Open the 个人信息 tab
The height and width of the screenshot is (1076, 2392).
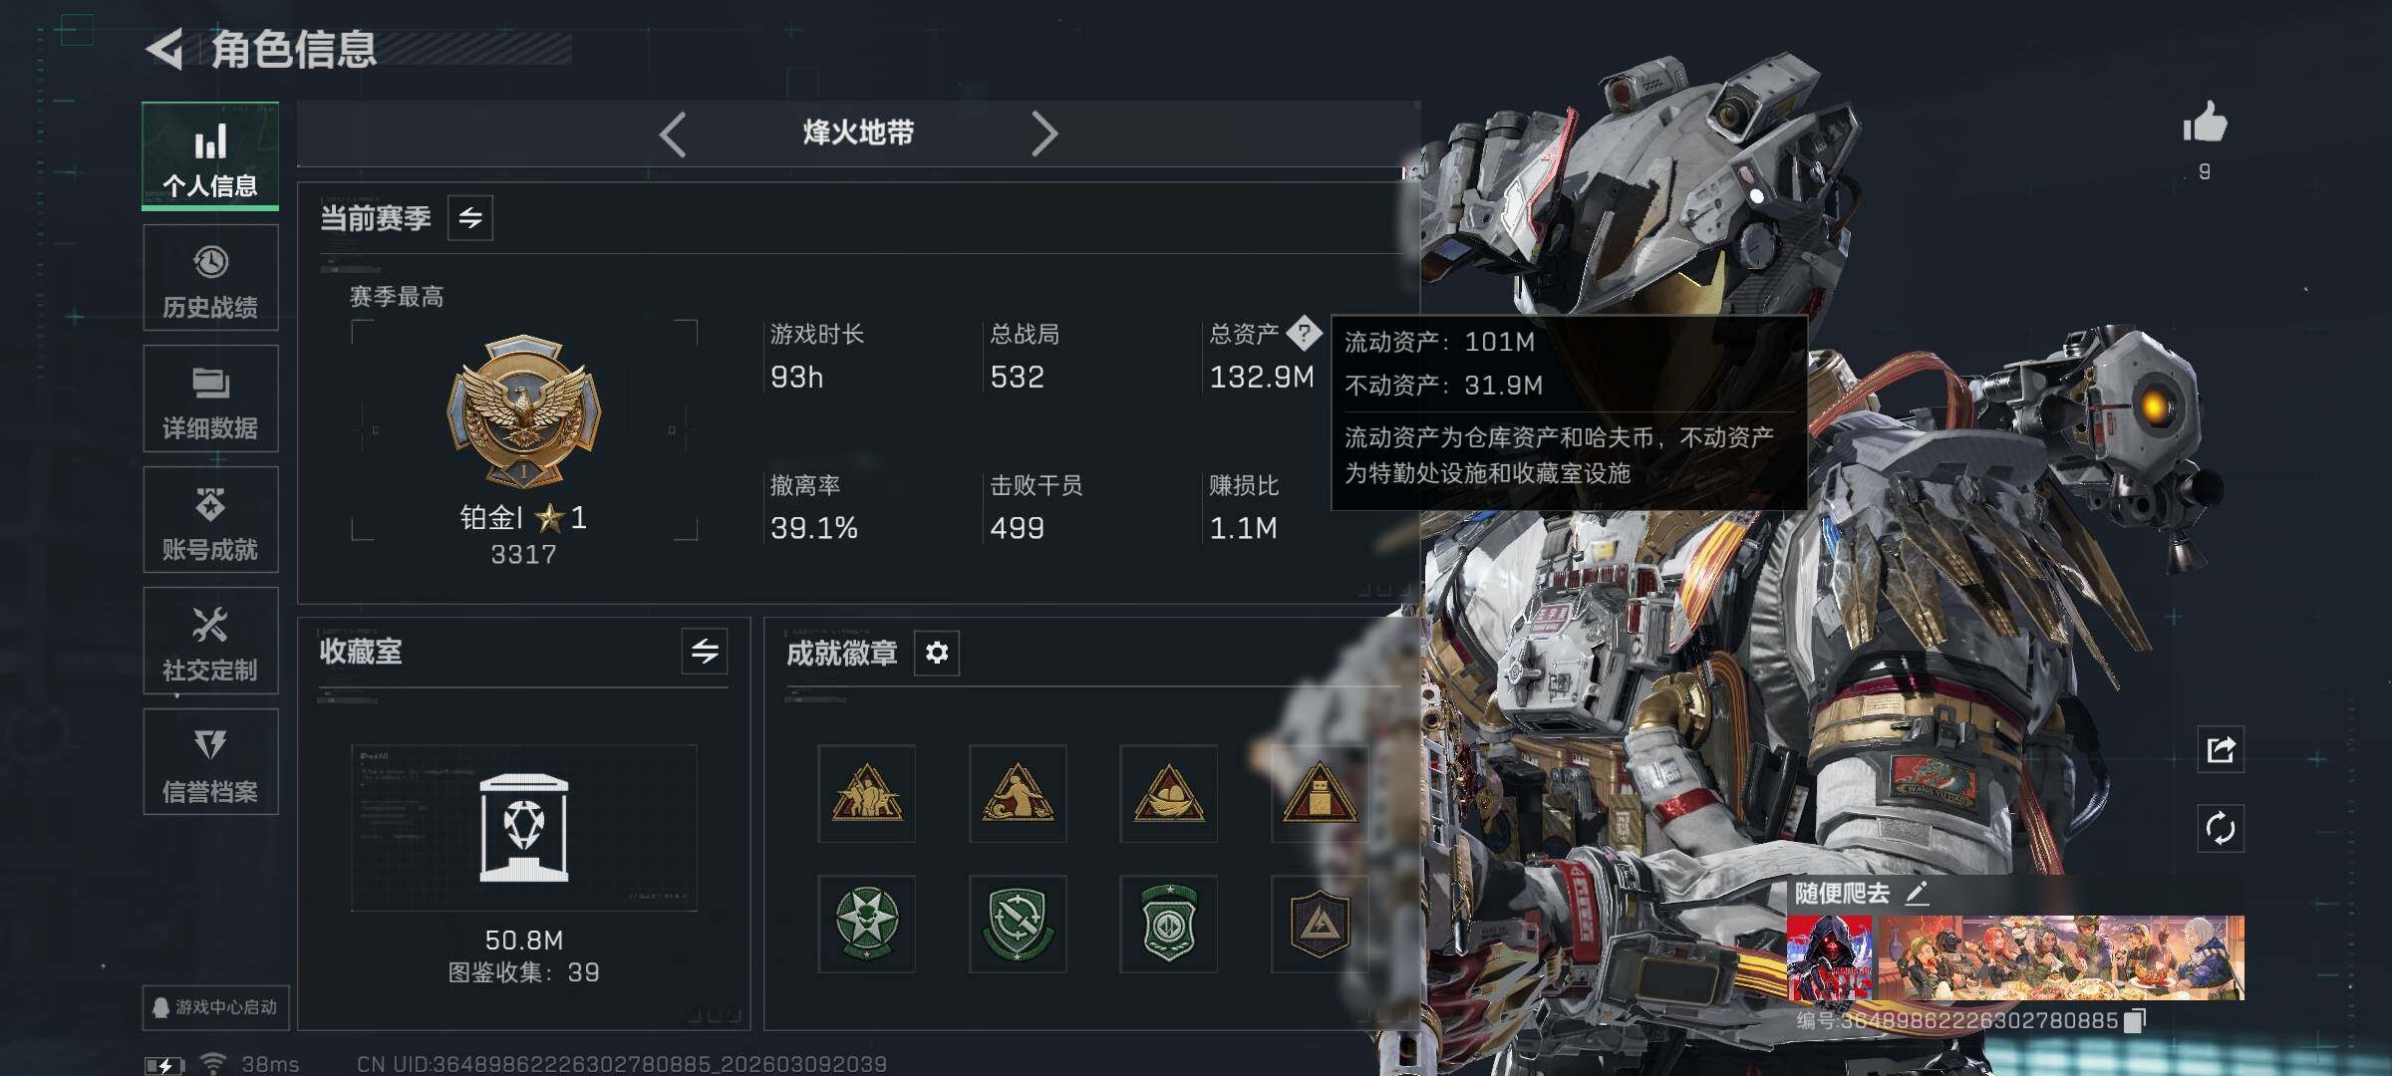tap(210, 155)
